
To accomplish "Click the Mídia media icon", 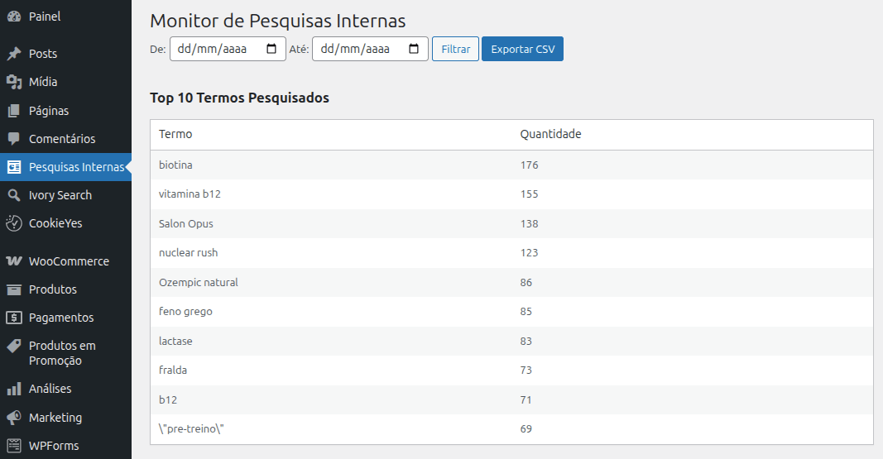I will (x=14, y=82).
